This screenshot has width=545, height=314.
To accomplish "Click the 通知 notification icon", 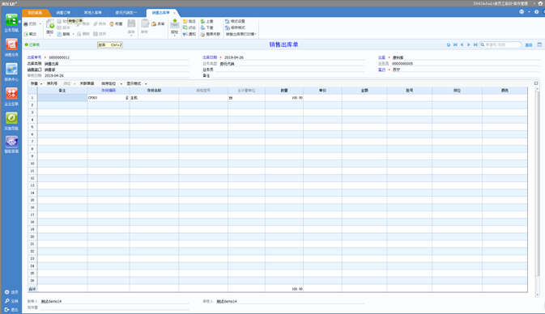I will tap(185, 34).
